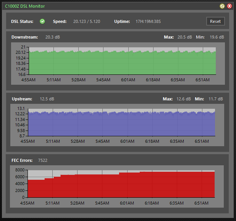The width and height of the screenshot is (236, 221).
Task: Click the Uptime: label
Action: tap(122, 21)
